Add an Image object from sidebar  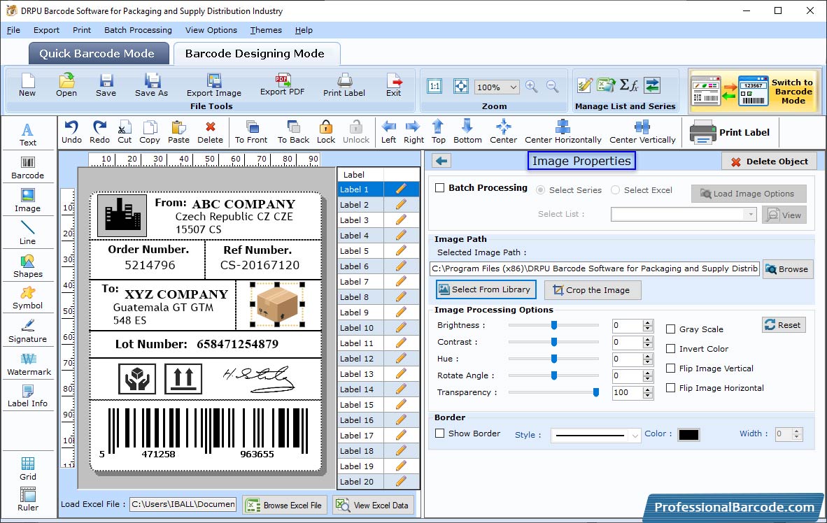(28, 201)
